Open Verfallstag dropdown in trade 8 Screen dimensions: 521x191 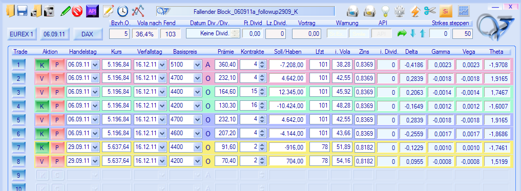point(162,161)
